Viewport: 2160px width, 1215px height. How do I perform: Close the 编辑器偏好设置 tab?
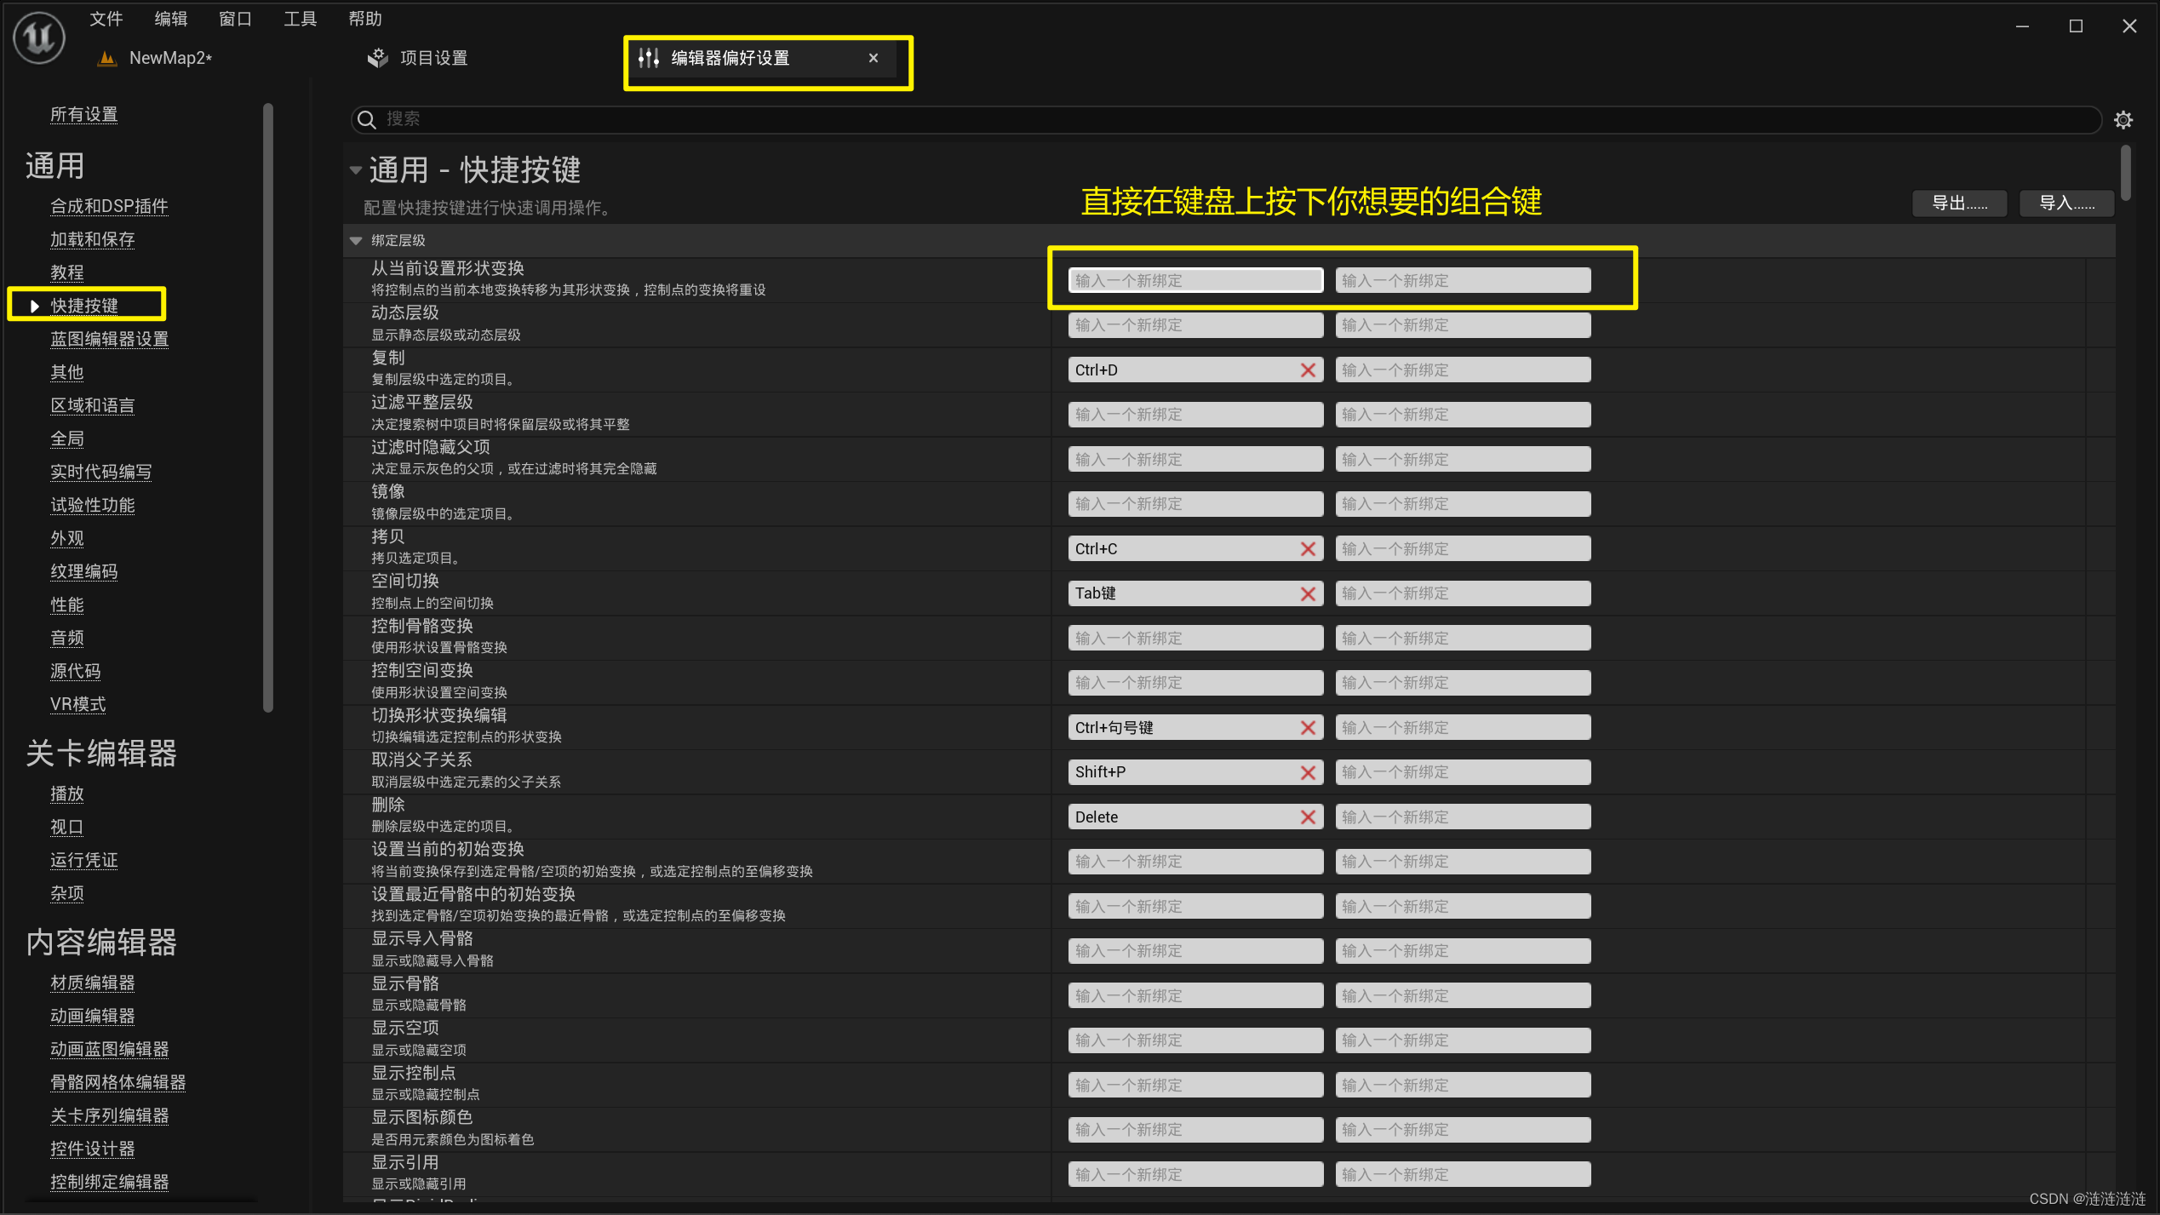[x=873, y=58]
